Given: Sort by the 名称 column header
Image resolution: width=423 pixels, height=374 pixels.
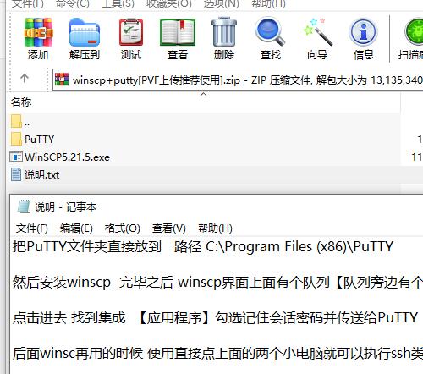Looking at the screenshot, I should point(21,102).
